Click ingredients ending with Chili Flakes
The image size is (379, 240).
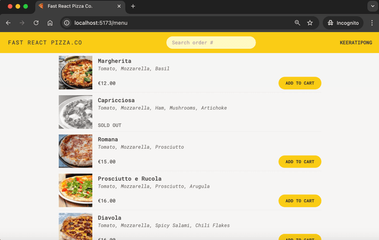163,226
